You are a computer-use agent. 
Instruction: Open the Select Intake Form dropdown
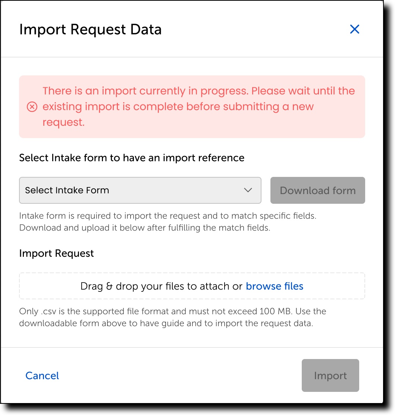click(x=140, y=190)
